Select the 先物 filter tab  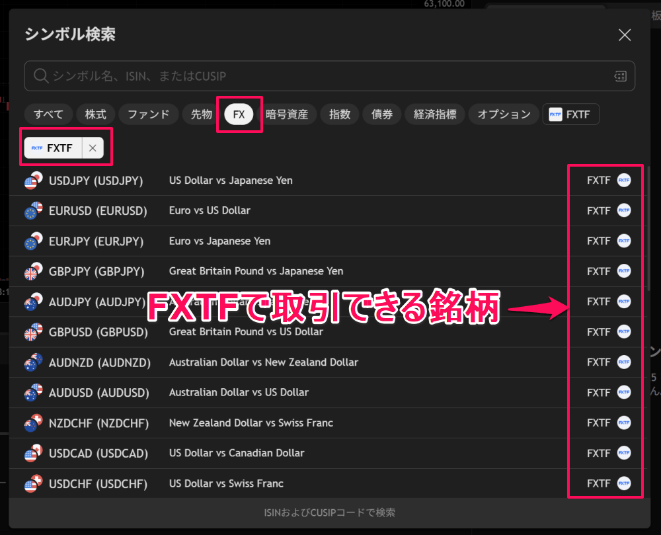point(201,114)
